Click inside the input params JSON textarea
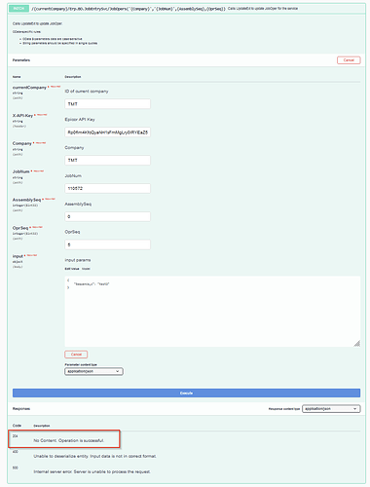The image size is (370, 487). tap(212, 312)
